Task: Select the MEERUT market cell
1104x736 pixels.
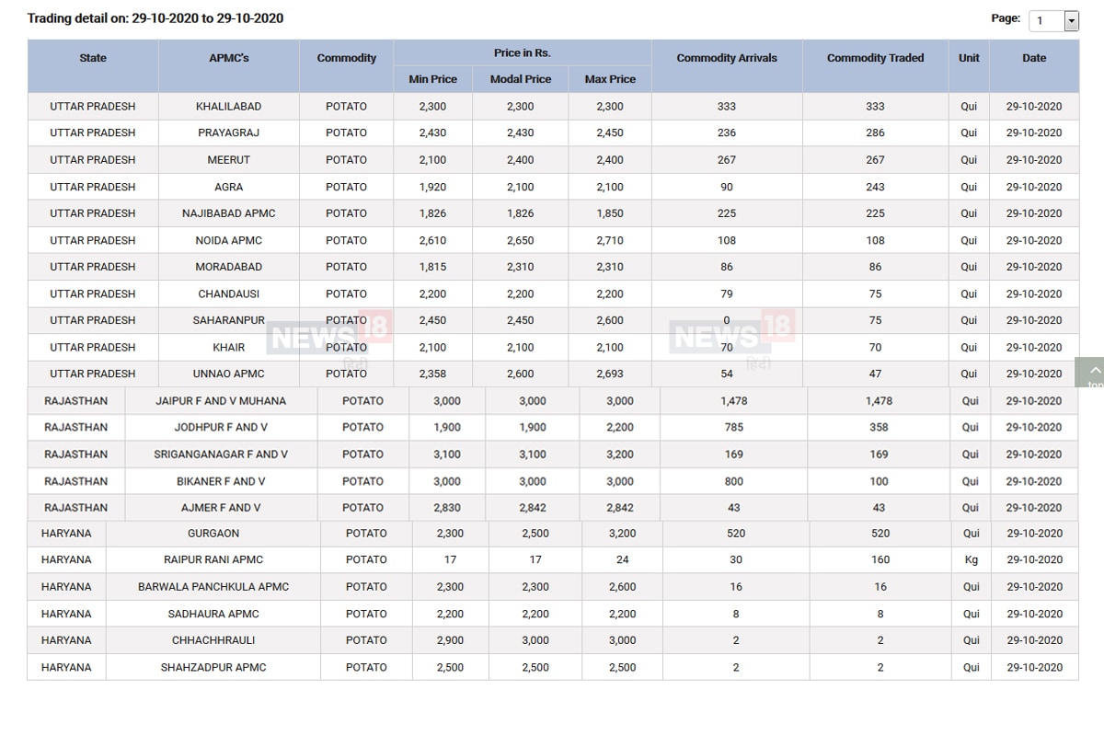Action: click(229, 160)
